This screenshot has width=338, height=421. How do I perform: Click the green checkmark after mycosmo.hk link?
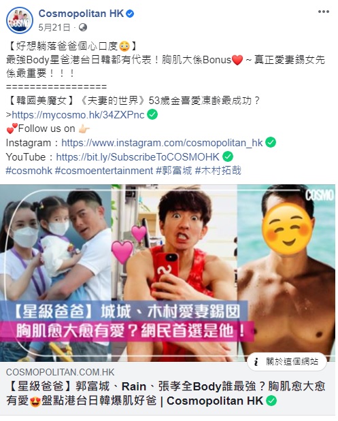pyautogui.click(x=152, y=115)
